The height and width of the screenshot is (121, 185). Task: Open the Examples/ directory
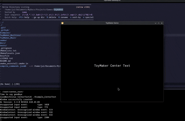(5, 33)
